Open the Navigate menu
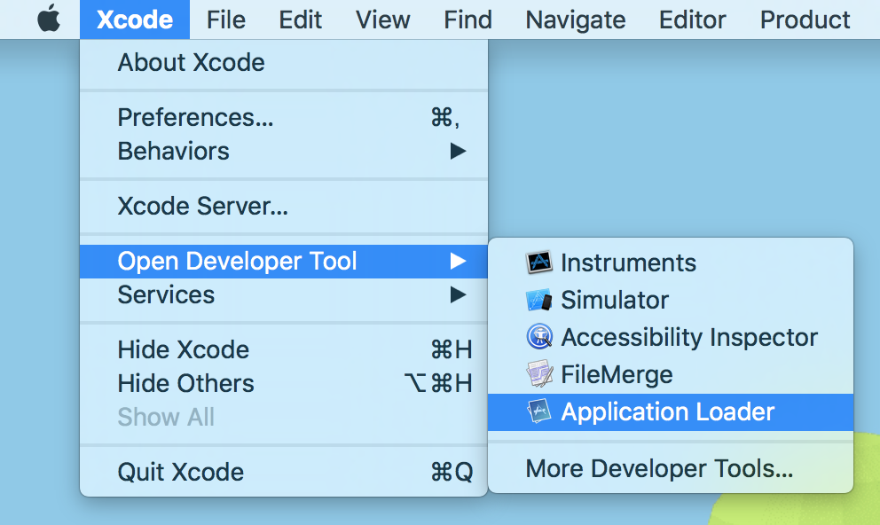This screenshot has height=525, width=880. point(575,20)
